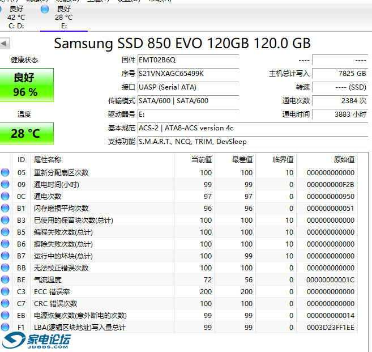
Task: Click the drive letter field E:
Action: 188,114
